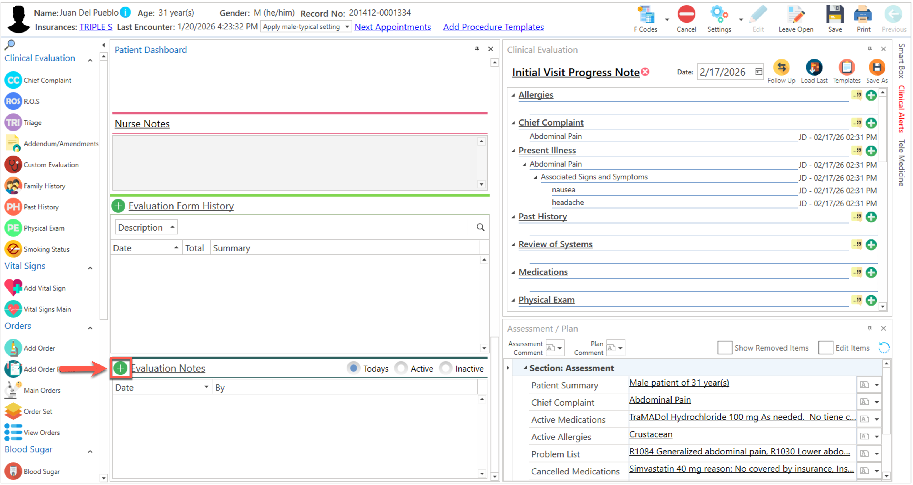913x485 pixels.
Task: Click the Load Last icon
Action: [x=814, y=67]
